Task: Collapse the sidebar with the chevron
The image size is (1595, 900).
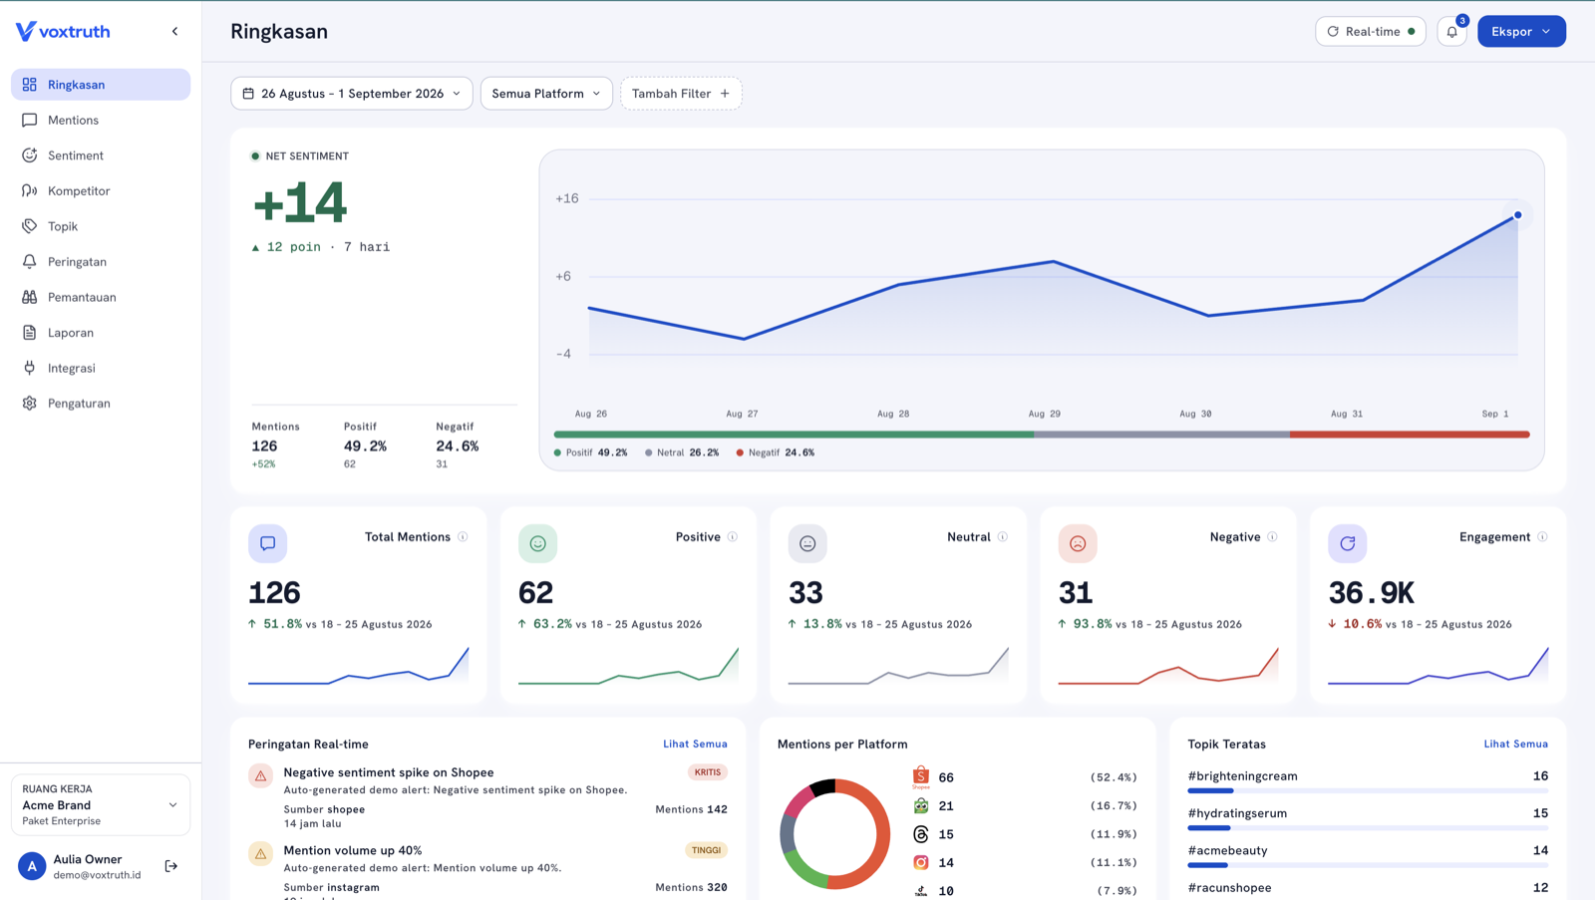Action: coord(175,31)
